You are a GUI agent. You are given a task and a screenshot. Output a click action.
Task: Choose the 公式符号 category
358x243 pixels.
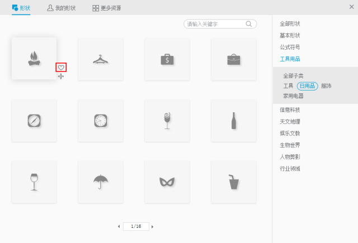[290, 47]
